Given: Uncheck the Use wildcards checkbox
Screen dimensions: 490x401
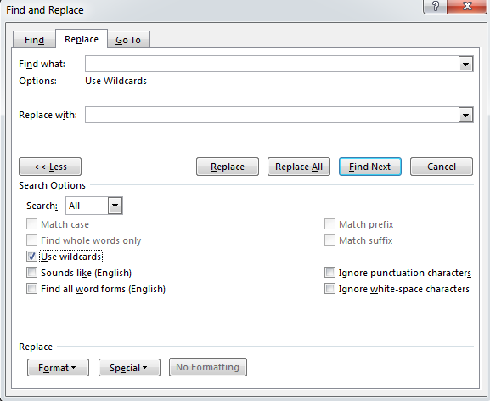Looking at the screenshot, I should [x=31, y=257].
